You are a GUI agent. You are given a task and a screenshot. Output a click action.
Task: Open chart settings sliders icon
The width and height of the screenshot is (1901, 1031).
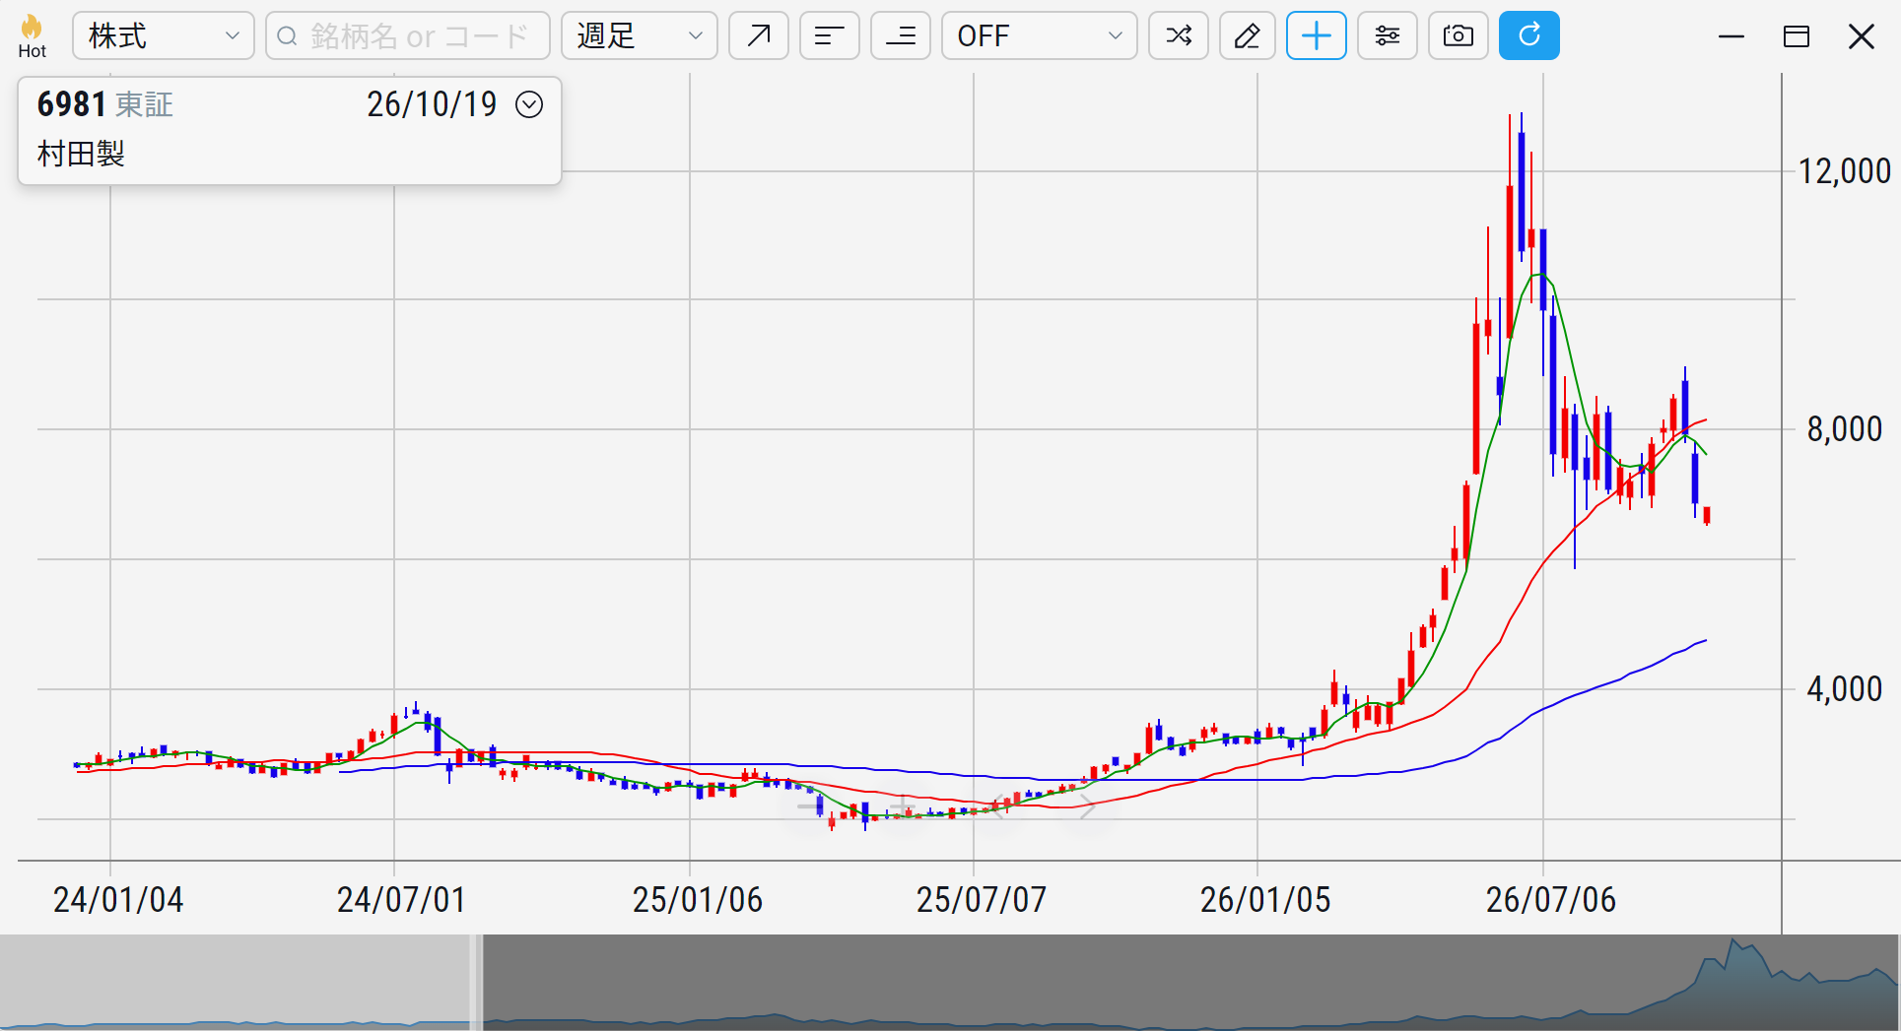(1388, 36)
